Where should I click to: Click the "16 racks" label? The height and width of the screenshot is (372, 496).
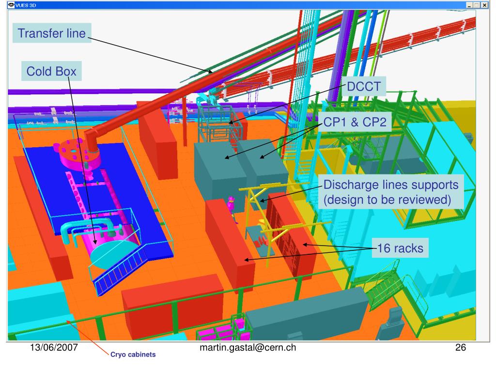tap(400, 248)
